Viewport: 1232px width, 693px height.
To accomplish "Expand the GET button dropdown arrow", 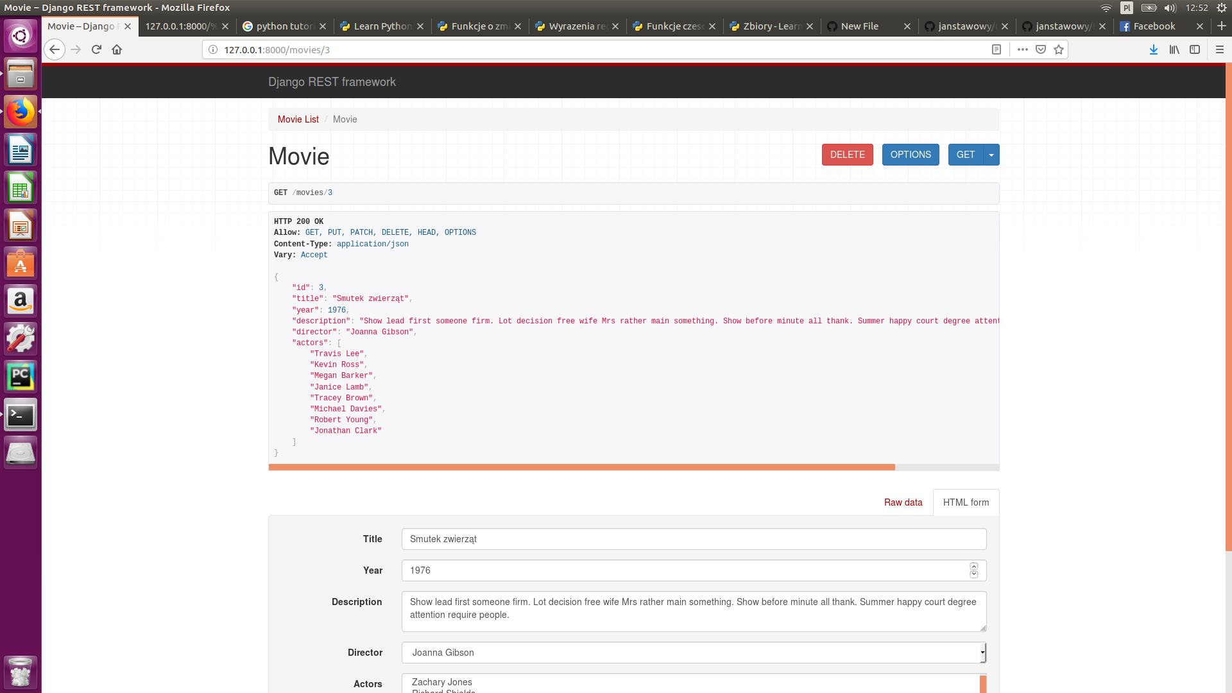I will [991, 155].
